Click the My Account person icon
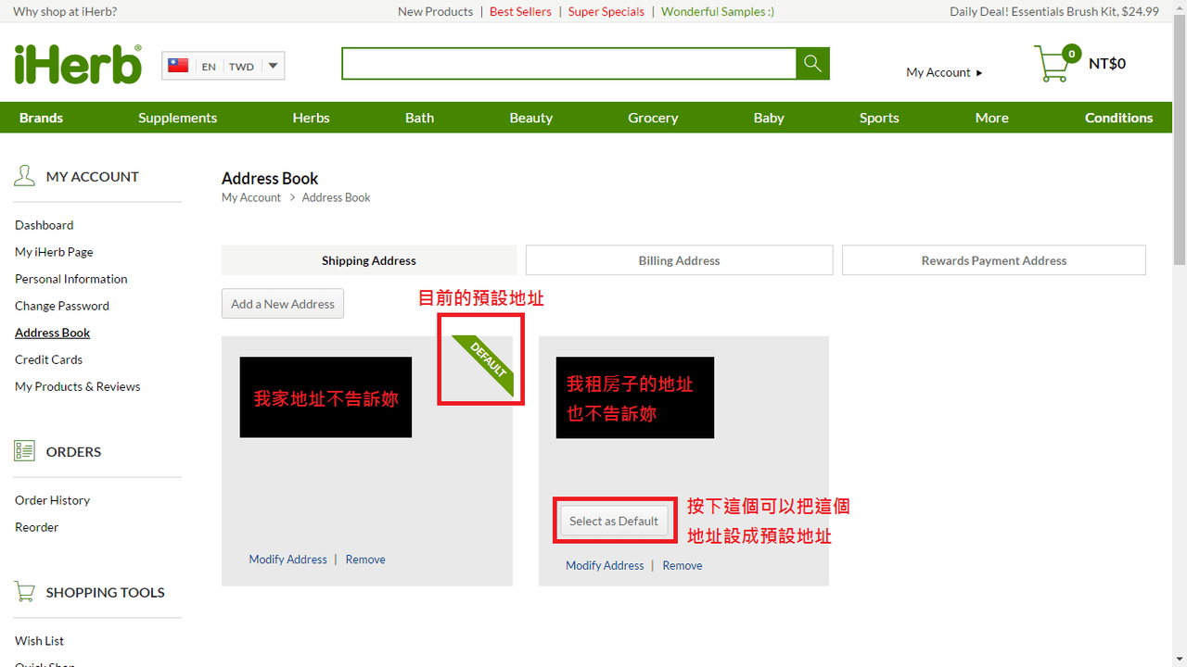1187x667 pixels. coord(24,176)
